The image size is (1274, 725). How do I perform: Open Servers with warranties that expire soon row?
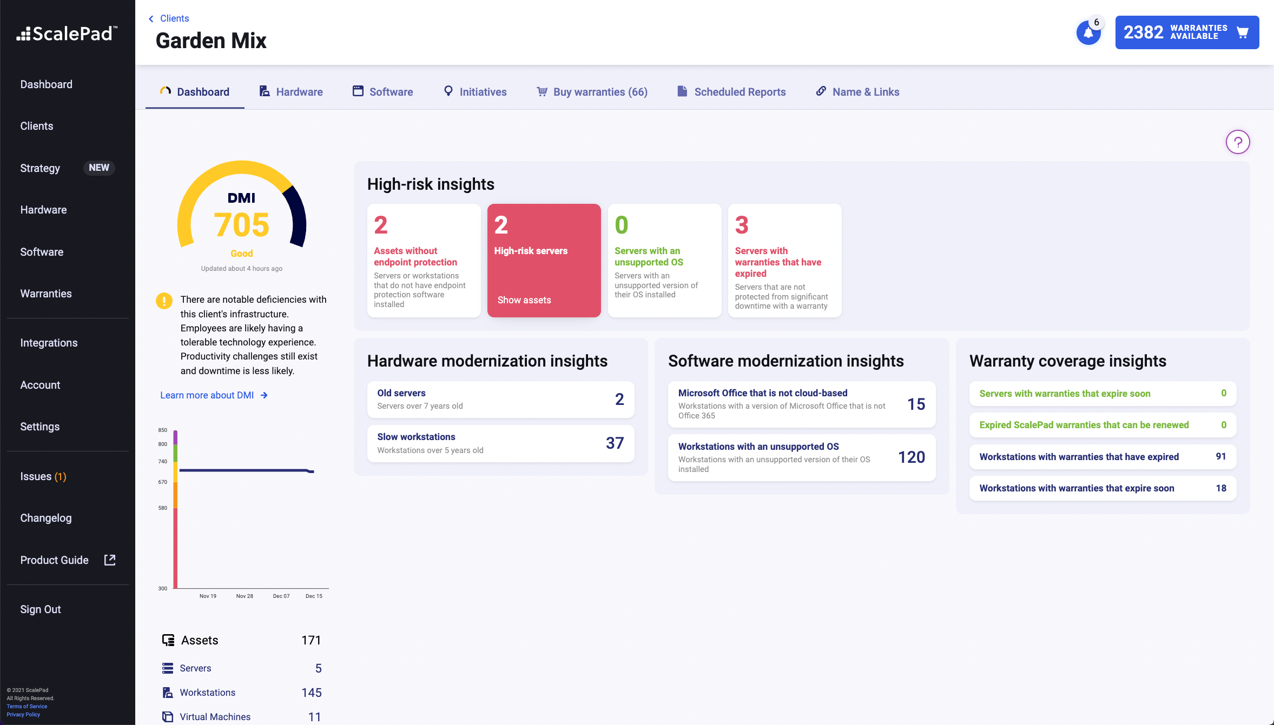(x=1103, y=394)
